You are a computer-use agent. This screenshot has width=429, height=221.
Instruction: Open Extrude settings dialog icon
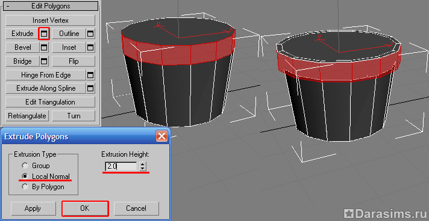tap(44, 34)
